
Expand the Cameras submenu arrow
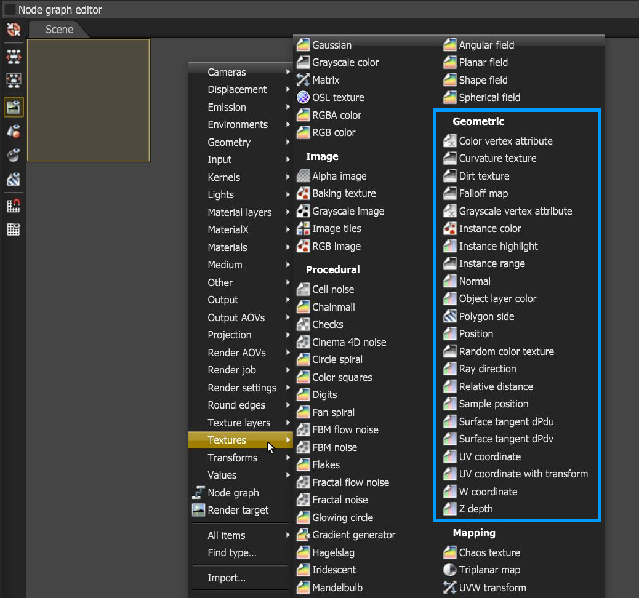pyautogui.click(x=288, y=72)
